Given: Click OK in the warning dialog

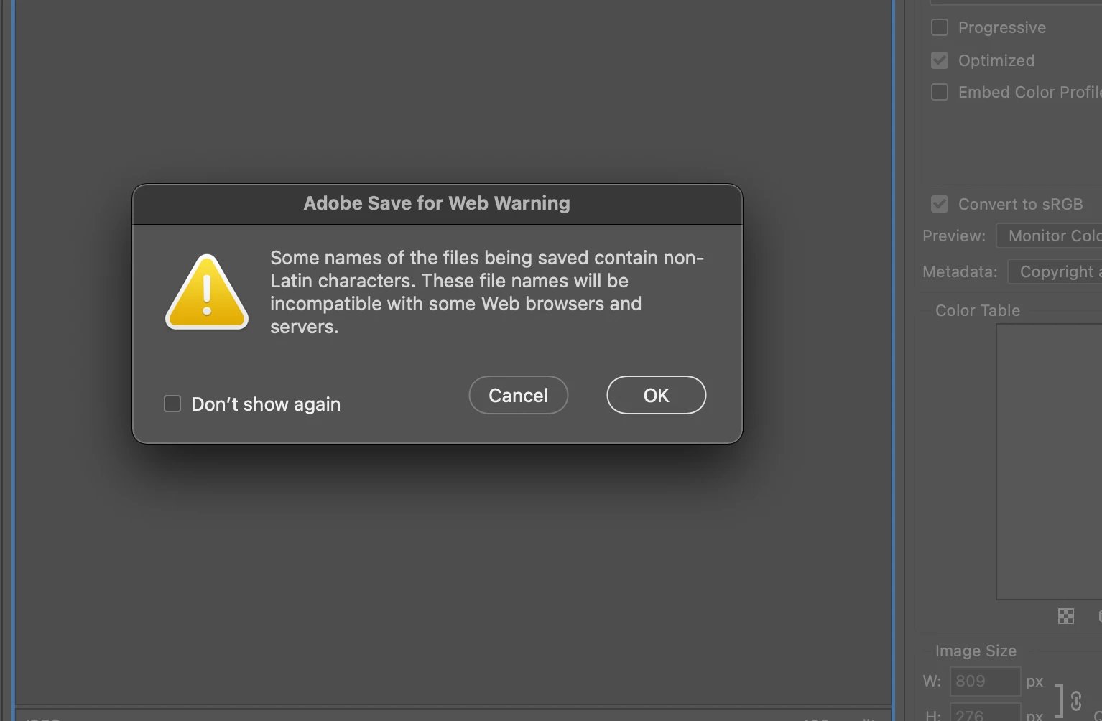Looking at the screenshot, I should click(656, 395).
